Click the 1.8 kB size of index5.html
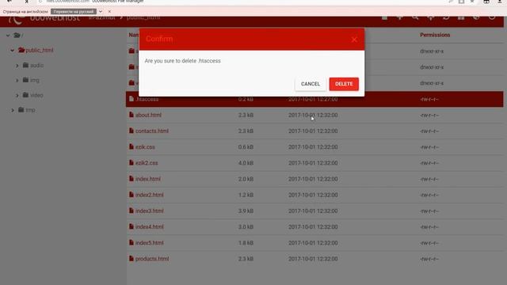 point(246,243)
